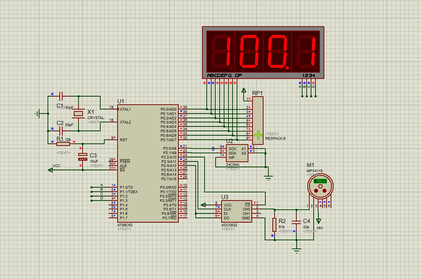
Task: Click the P0.0/AD0 pin label
Action: pos(168,109)
